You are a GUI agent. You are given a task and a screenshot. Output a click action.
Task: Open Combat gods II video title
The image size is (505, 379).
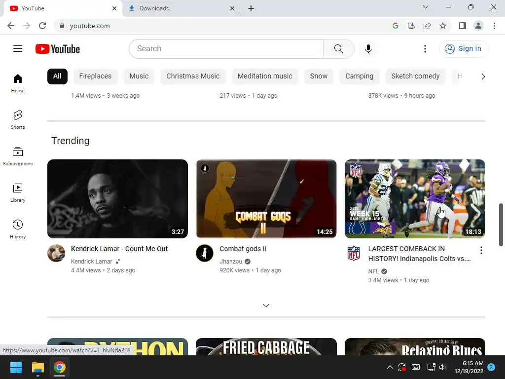tap(243, 249)
